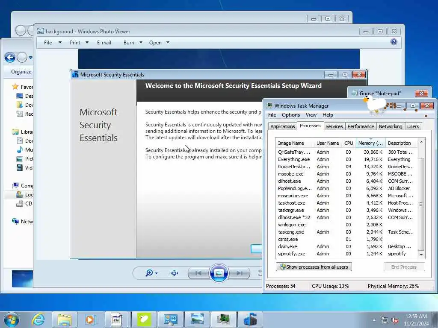Click process list scrollbar up arrow
The height and width of the screenshot is (328, 438).
[x=421, y=142]
